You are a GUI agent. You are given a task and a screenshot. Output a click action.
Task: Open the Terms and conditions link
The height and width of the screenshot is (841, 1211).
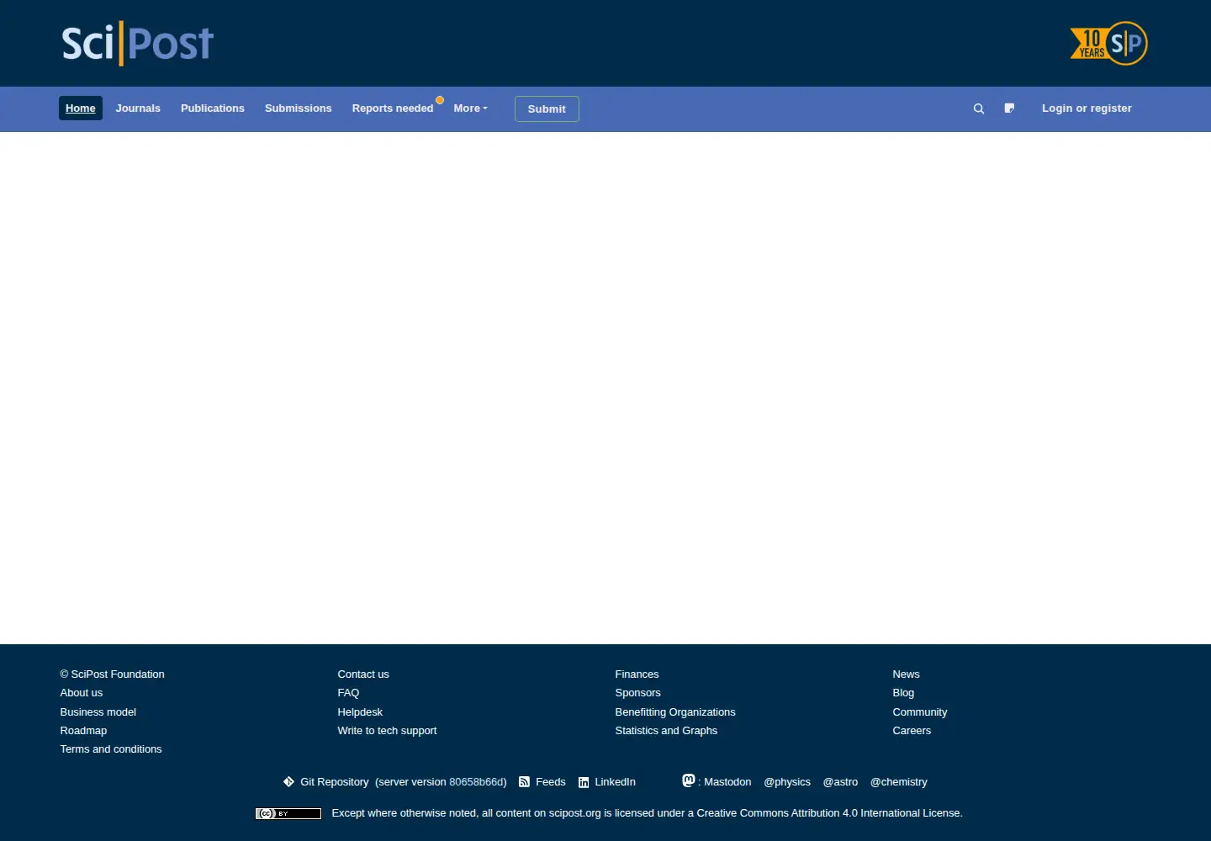click(x=111, y=749)
